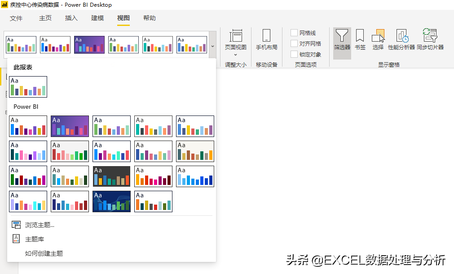Check the 锁定对象 option
This screenshot has height=274, width=454.
click(x=294, y=54)
